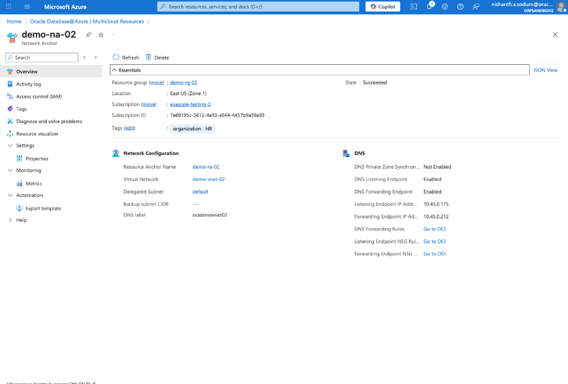Screen dimensions: 568x384
Task: Collapse the Monitoring menu group
Action: point(10,170)
